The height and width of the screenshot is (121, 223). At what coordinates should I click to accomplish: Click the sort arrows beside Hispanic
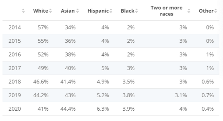pyautogui.click(x=111, y=11)
